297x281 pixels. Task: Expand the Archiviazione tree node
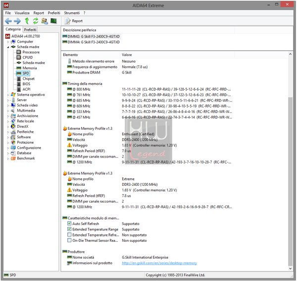click(8, 116)
